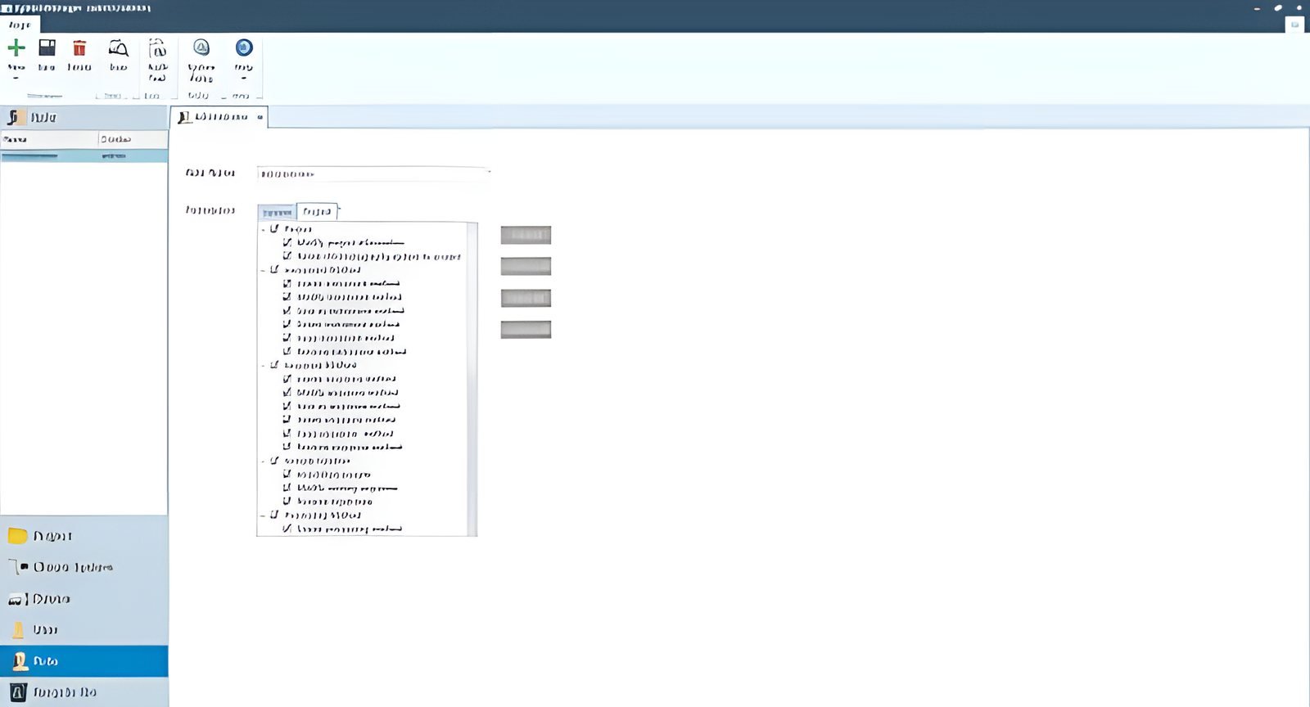Image resolution: width=1310 pixels, height=707 pixels.
Task: Switch to the second tab above the permissions tree
Action: click(x=317, y=211)
